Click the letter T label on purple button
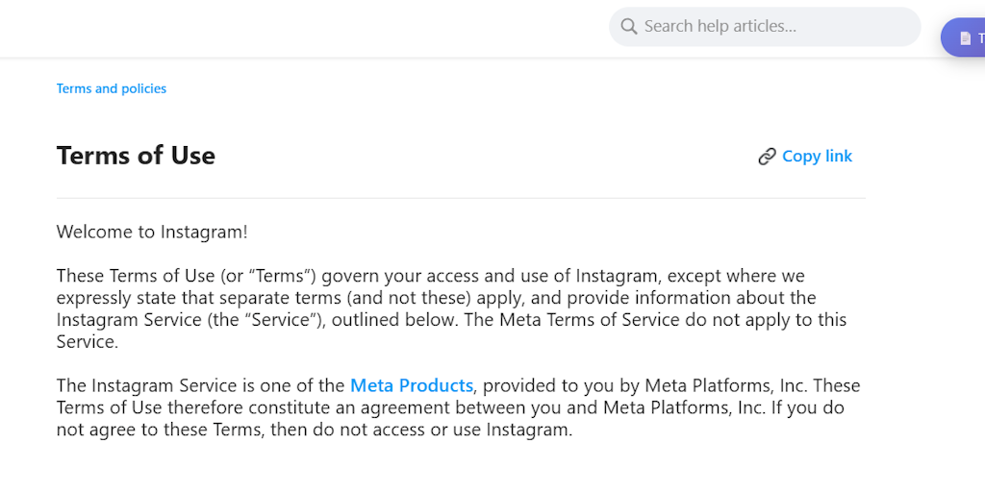This screenshot has width=985, height=492. (x=980, y=38)
